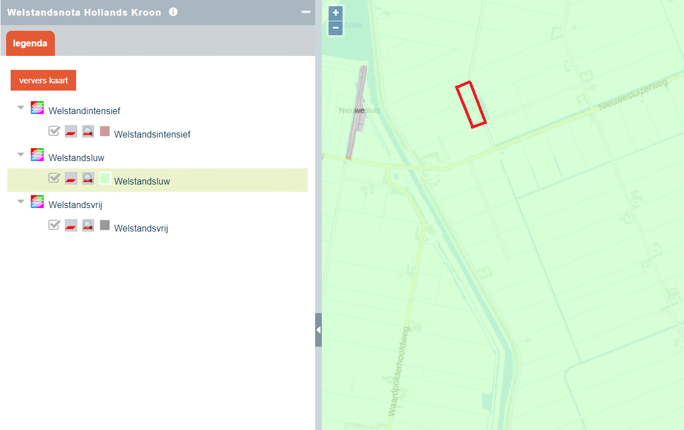Zoom out on the map
The width and height of the screenshot is (684, 430).
(x=335, y=27)
